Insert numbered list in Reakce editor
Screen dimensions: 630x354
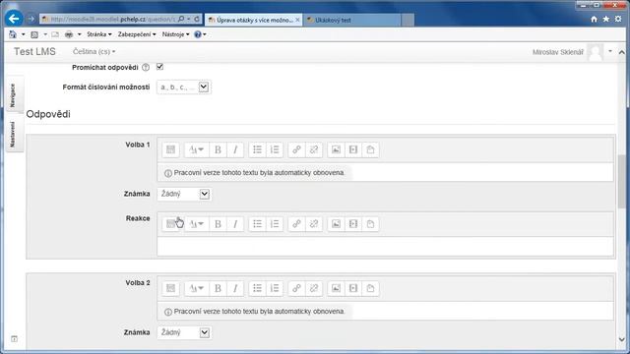click(x=275, y=223)
